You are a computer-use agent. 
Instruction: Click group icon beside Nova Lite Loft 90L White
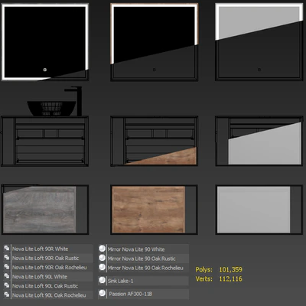tap(7, 276)
